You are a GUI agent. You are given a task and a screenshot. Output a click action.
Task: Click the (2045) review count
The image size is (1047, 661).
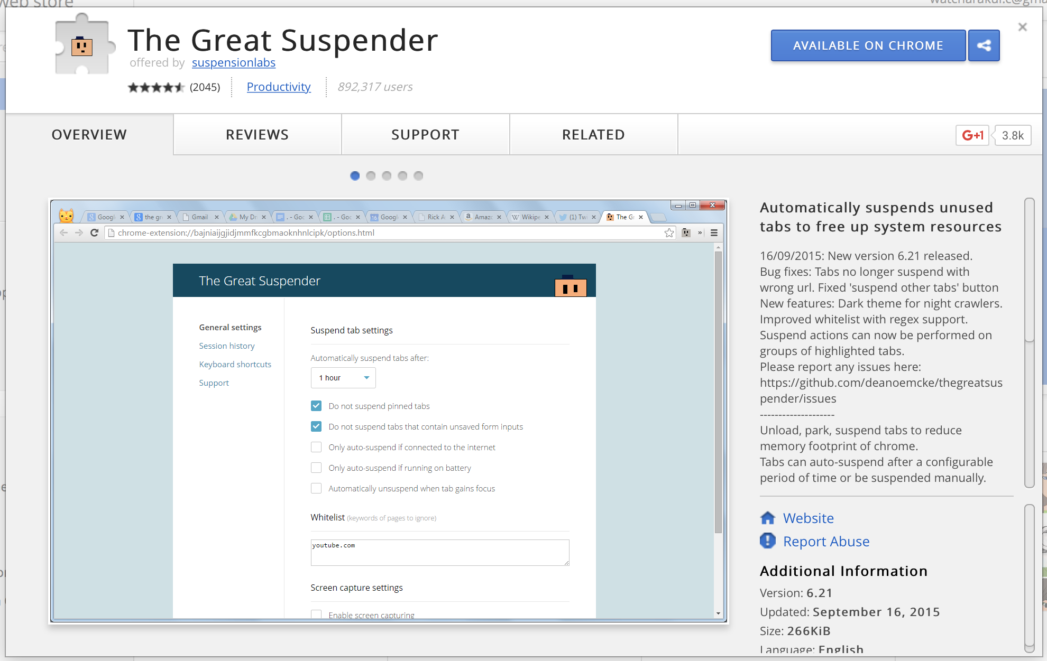[205, 87]
